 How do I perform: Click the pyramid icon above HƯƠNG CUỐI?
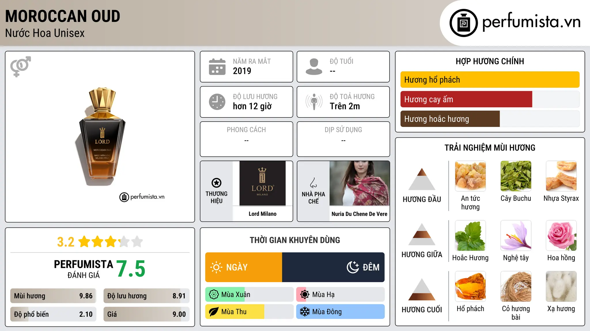(422, 290)
